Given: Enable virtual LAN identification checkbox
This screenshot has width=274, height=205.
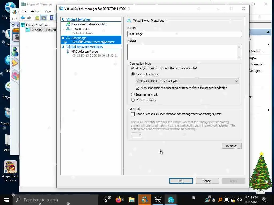Looking at the screenshot, I should [x=133, y=114].
